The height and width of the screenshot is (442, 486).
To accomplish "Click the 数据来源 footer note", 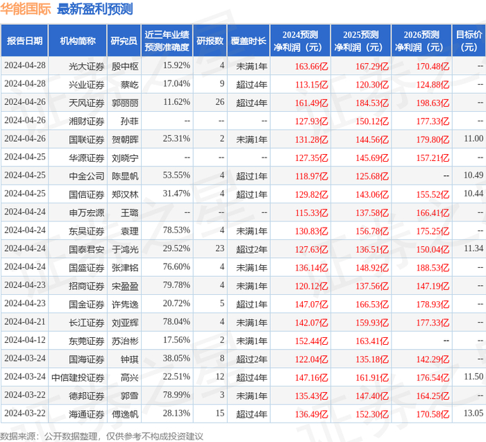I will coord(101,436).
